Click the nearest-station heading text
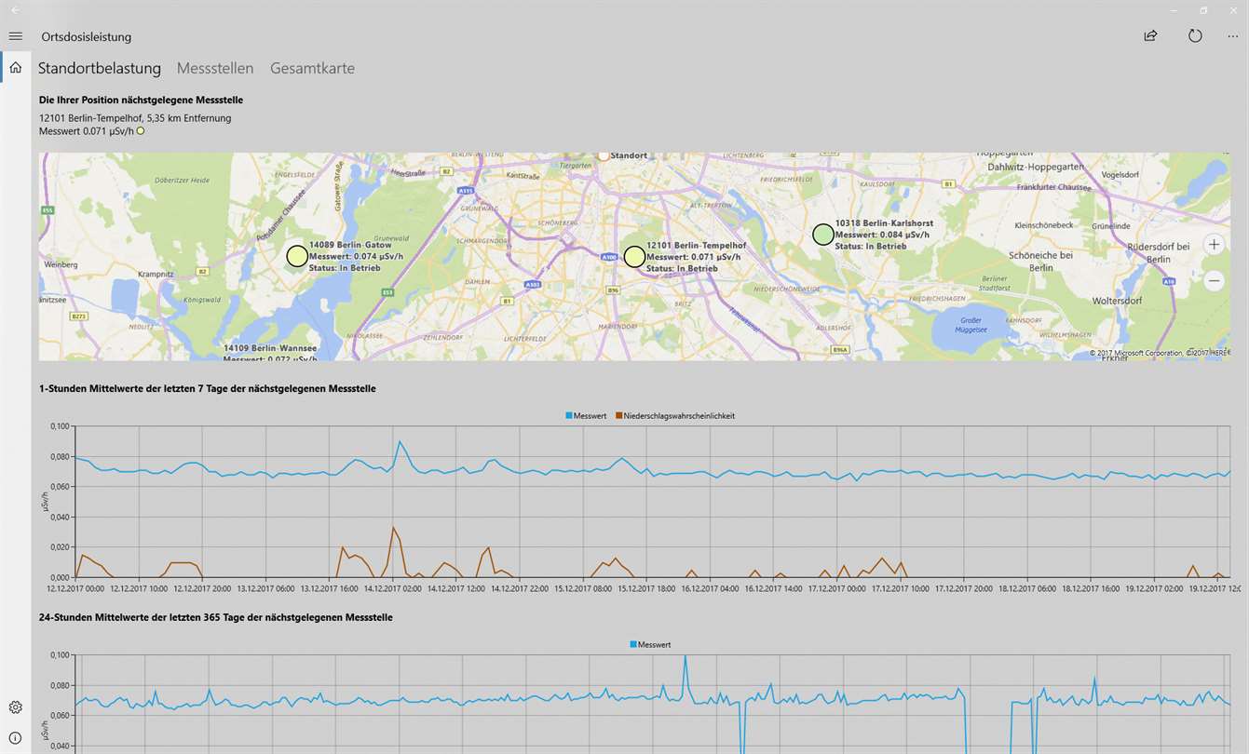 pyautogui.click(x=142, y=100)
